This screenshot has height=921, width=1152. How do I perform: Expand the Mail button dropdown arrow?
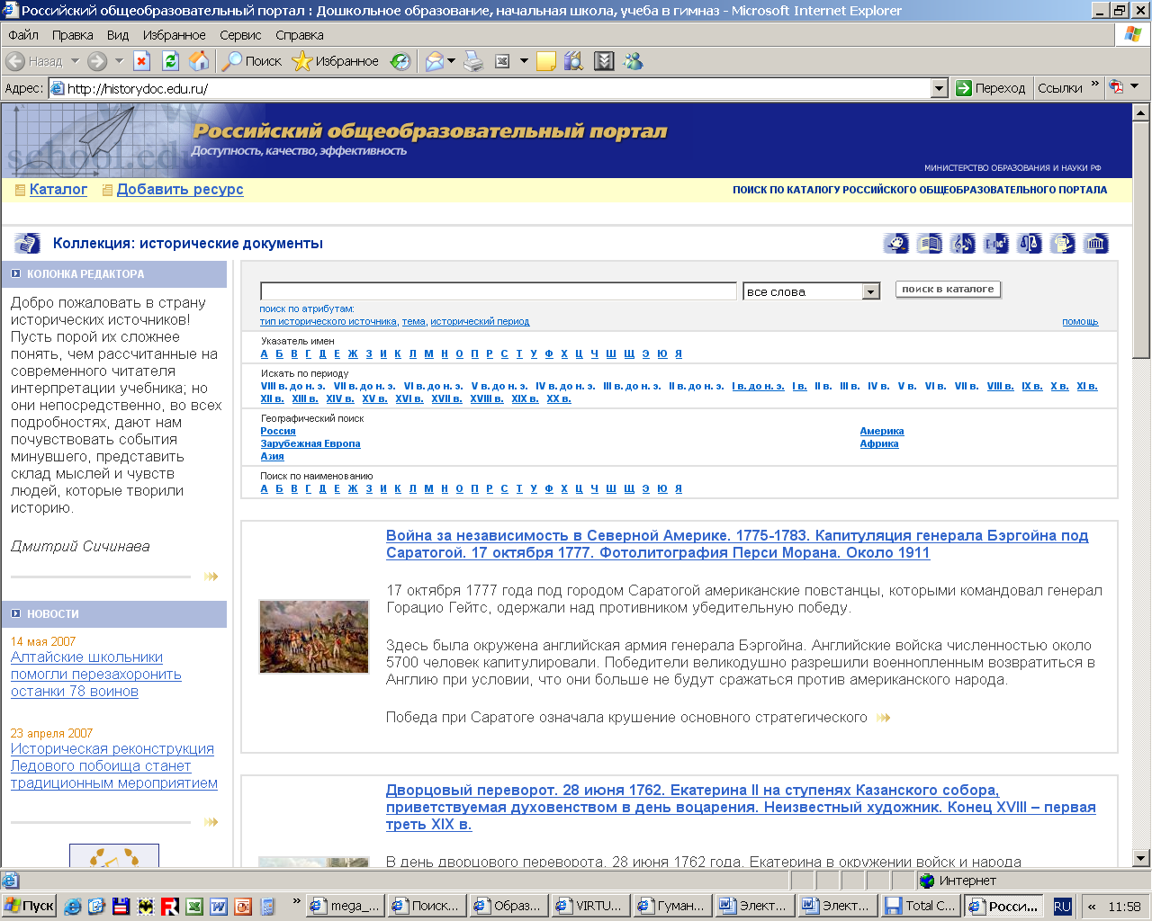[x=452, y=61]
